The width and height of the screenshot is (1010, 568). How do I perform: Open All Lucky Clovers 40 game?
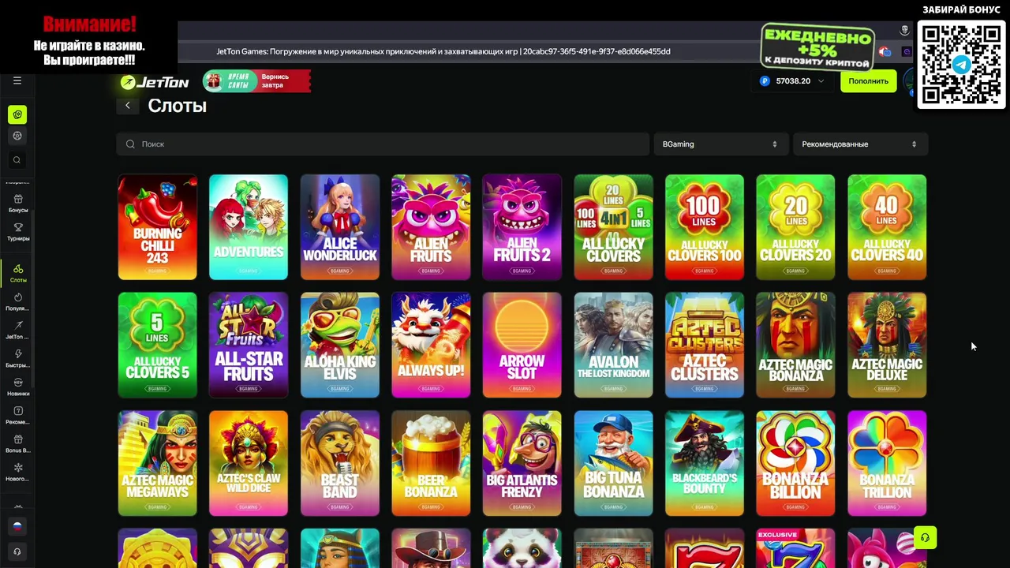887,227
